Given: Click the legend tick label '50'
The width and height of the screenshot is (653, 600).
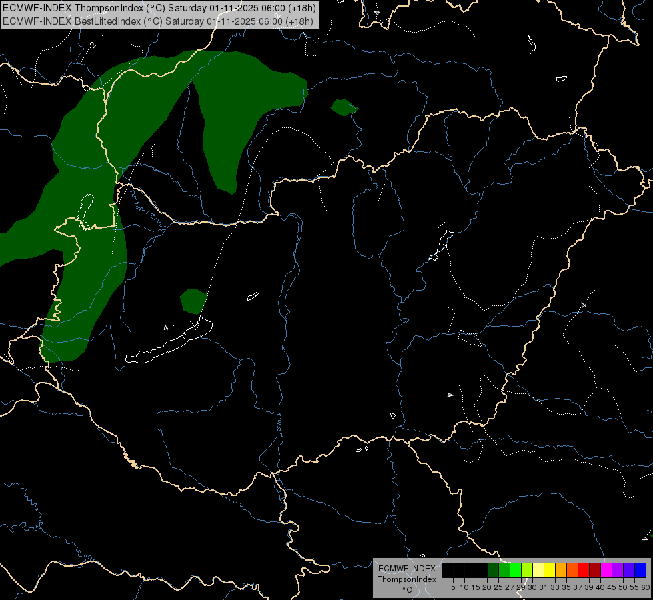Looking at the screenshot, I should [623, 587].
